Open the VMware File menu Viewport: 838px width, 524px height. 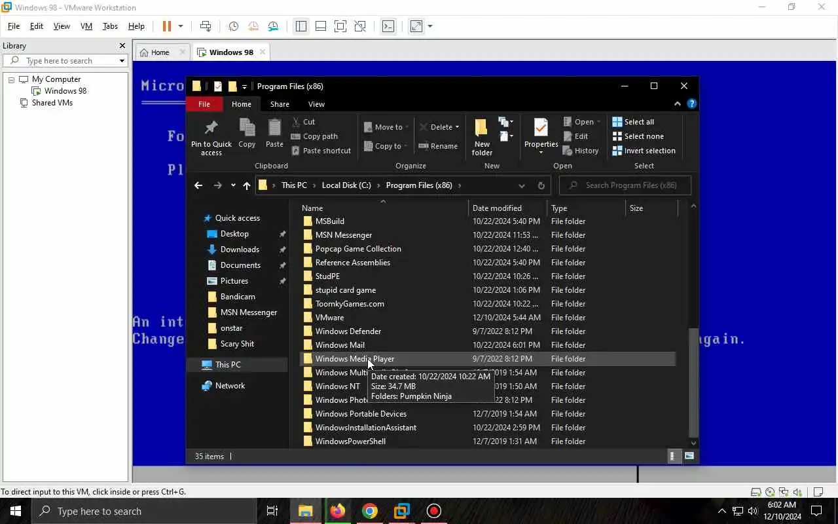pos(13,26)
